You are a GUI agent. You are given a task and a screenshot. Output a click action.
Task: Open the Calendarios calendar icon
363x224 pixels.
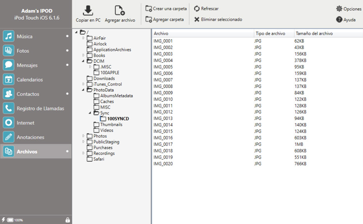[x=9, y=80]
